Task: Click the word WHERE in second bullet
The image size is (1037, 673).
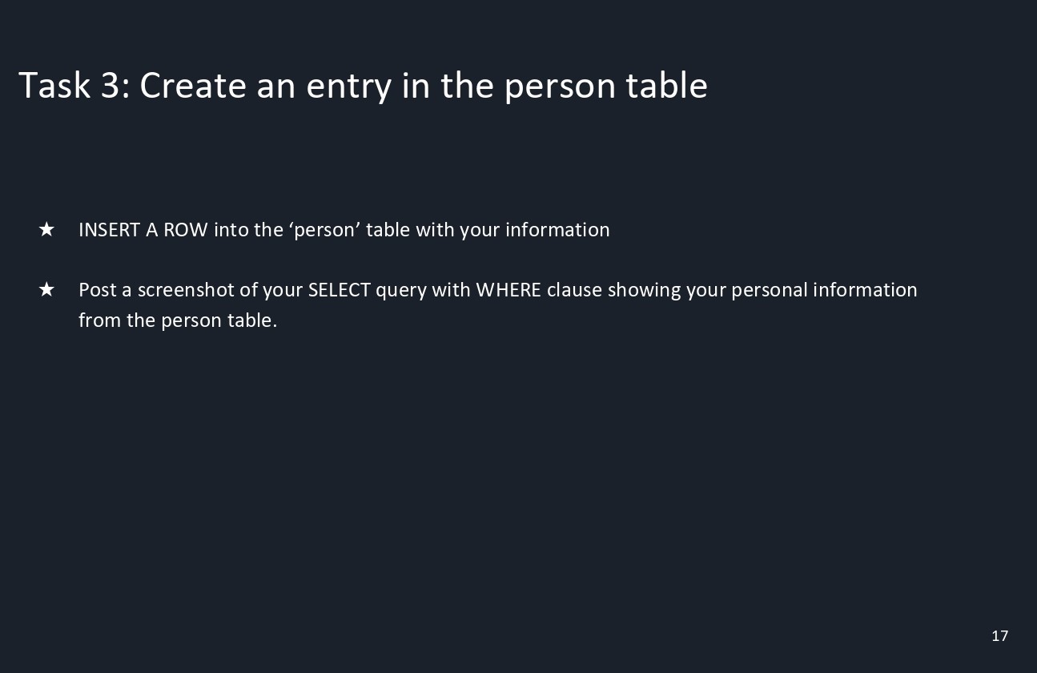Action: pyautogui.click(x=508, y=290)
